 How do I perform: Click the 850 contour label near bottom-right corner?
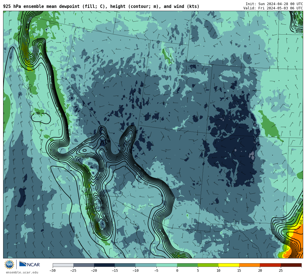pos(301,222)
